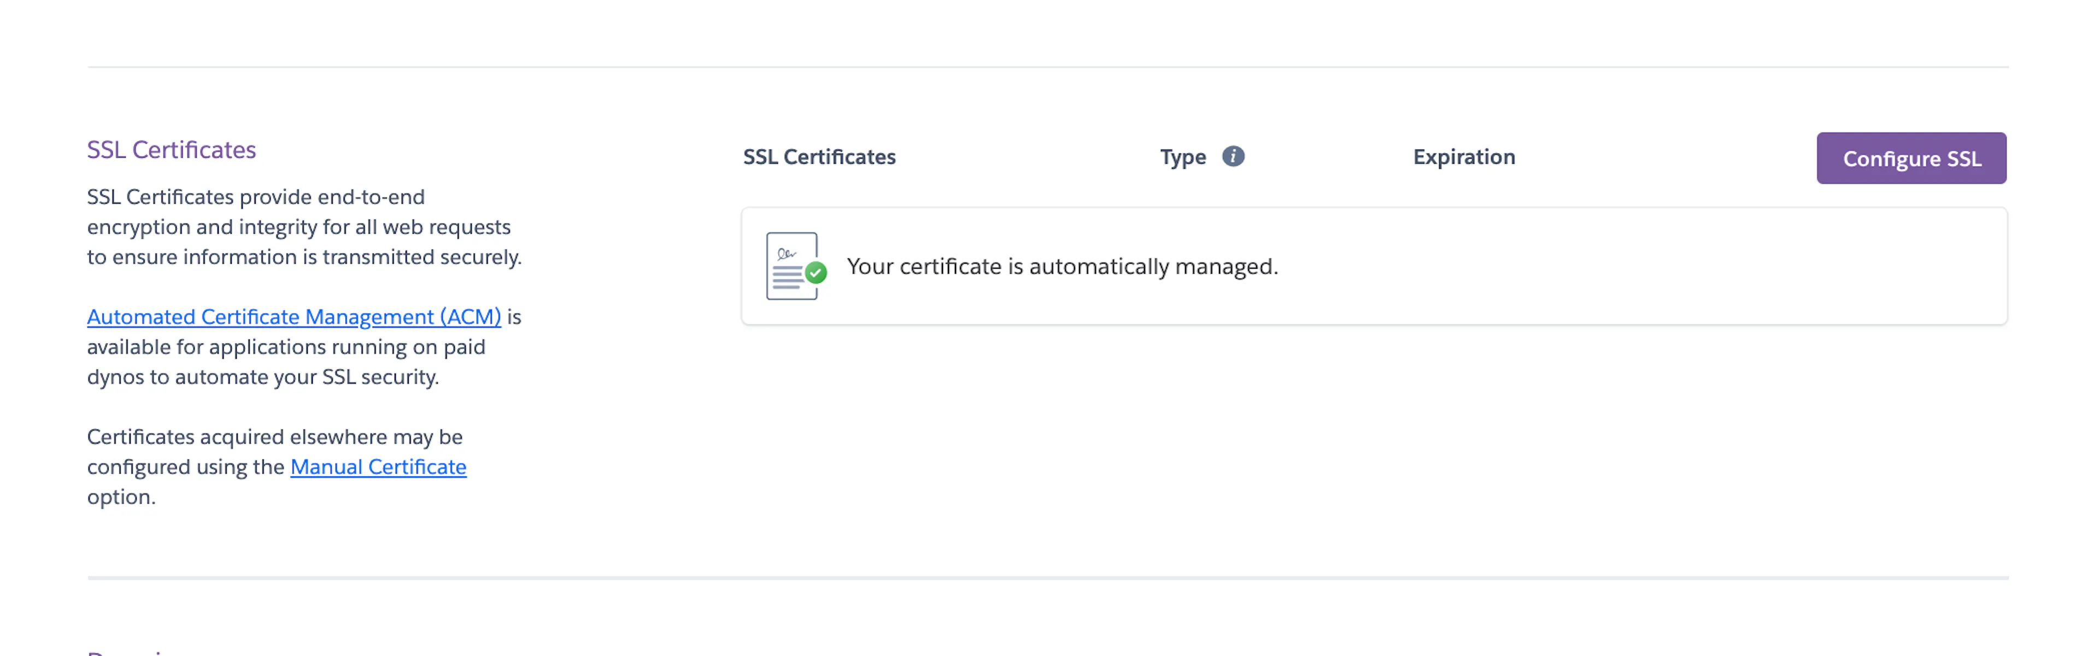Follow the Manual Certificate link
The height and width of the screenshot is (656, 2099).
tap(378, 466)
